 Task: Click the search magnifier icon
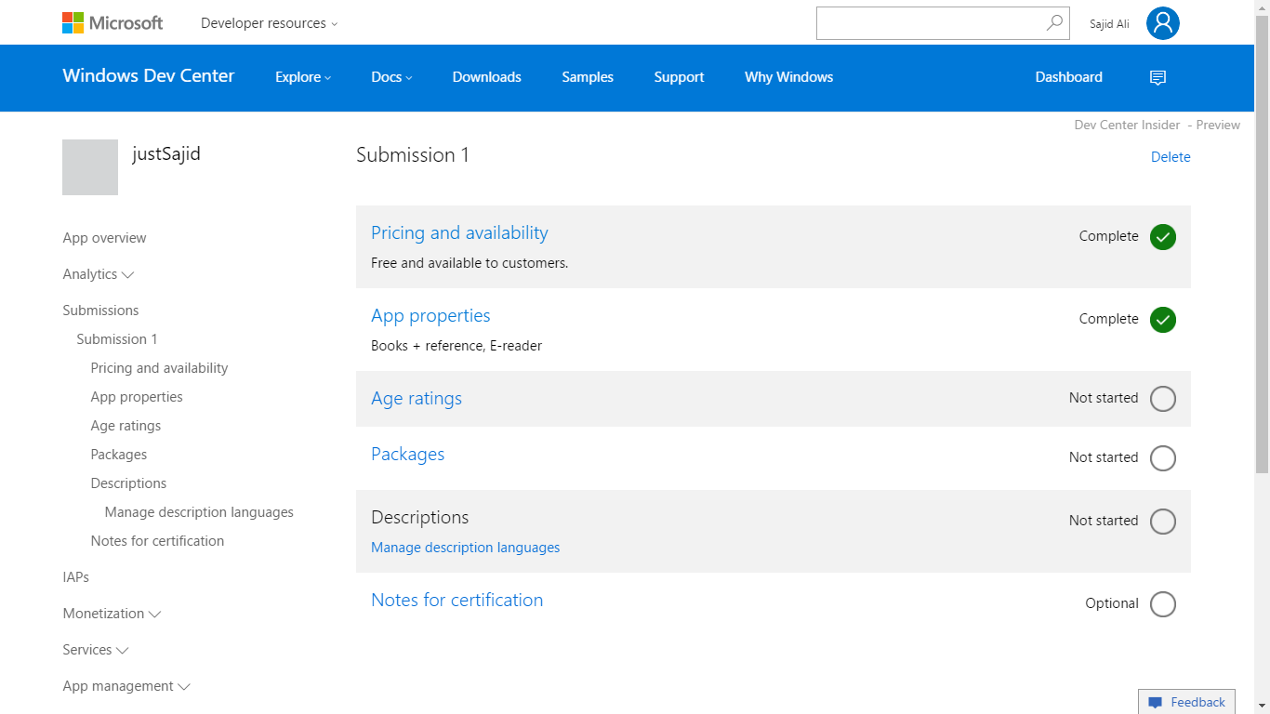(1054, 23)
